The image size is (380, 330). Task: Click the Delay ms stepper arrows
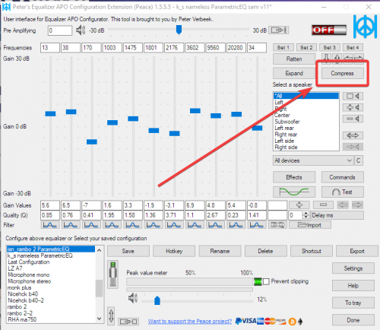click(306, 215)
